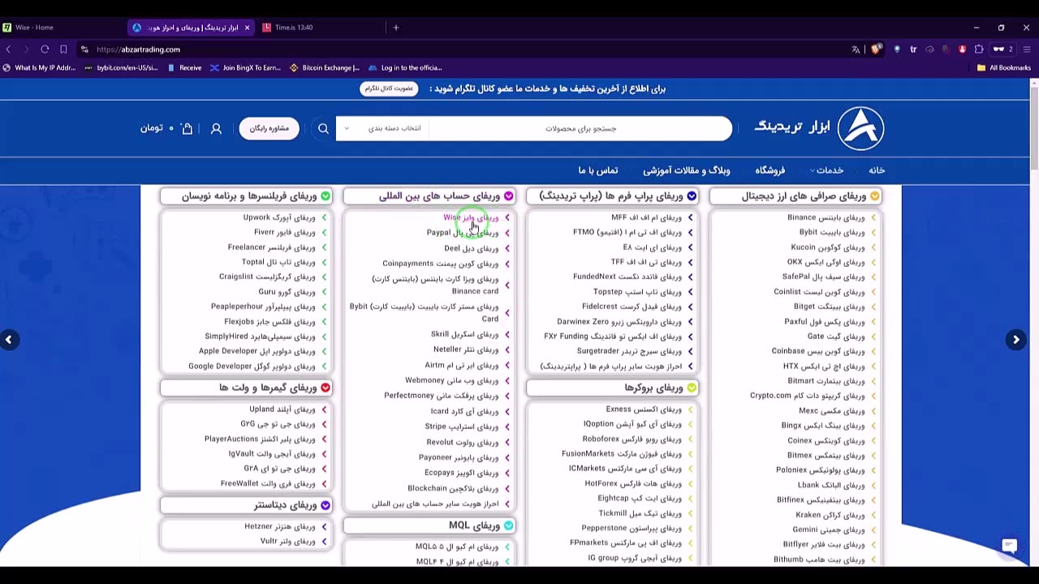Reload the page in browser
Screen dimensions: 1039x584
pyautogui.click(x=45, y=49)
